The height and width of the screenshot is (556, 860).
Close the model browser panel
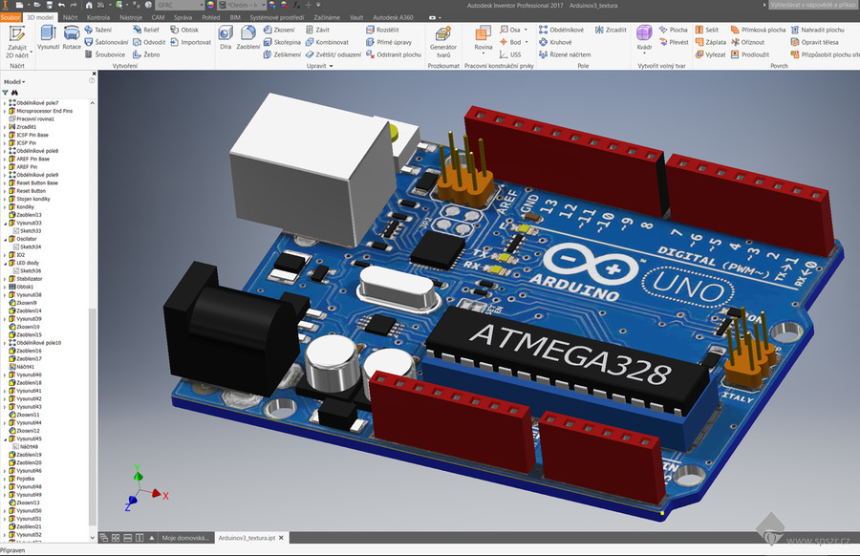94,74
